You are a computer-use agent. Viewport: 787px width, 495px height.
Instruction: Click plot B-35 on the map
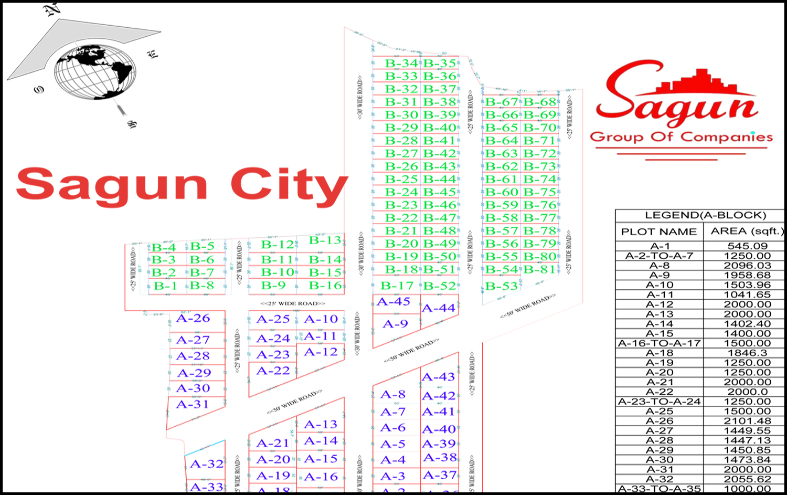click(x=440, y=63)
